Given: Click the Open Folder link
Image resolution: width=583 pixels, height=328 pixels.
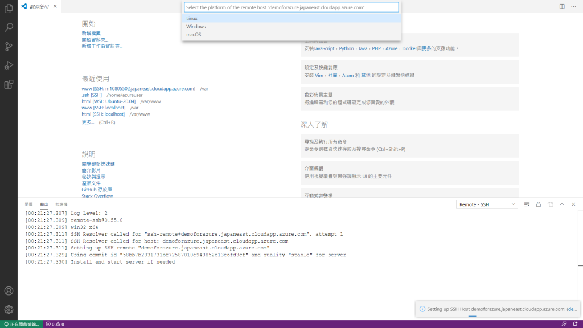Looking at the screenshot, I should [x=95, y=40].
